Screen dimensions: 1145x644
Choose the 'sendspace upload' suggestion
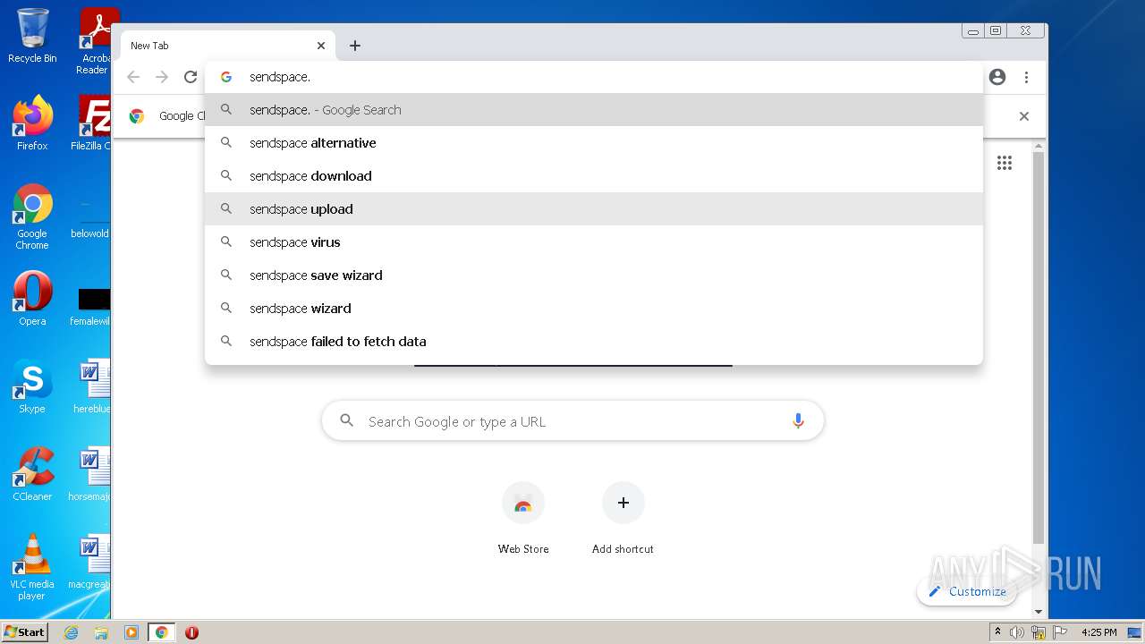click(x=594, y=209)
